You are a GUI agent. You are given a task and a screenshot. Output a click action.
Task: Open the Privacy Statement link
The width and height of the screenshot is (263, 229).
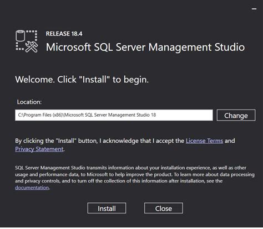[x=39, y=149]
